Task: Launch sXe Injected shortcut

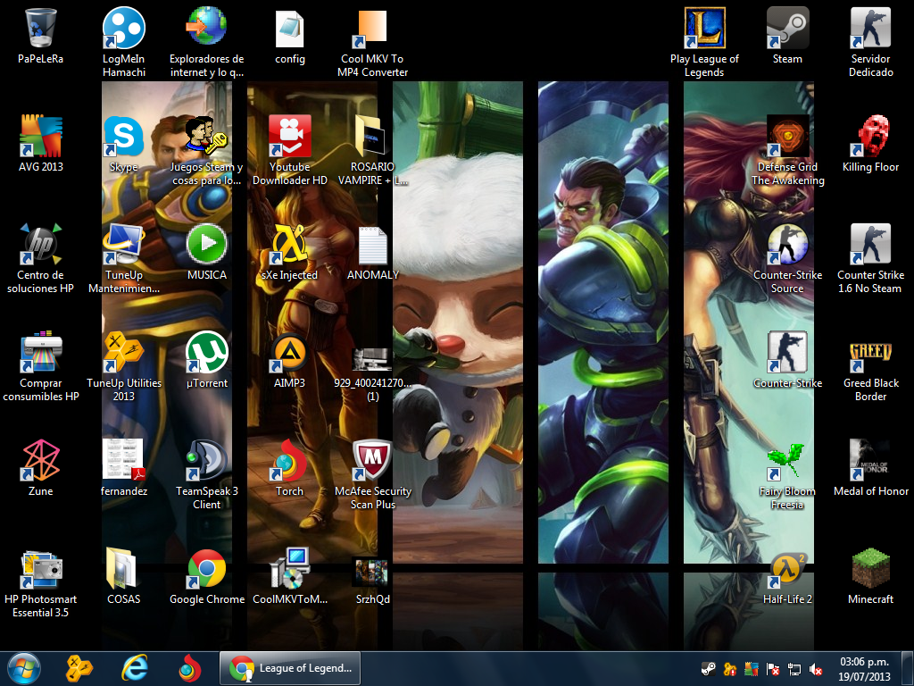Action: click(x=290, y=244)
